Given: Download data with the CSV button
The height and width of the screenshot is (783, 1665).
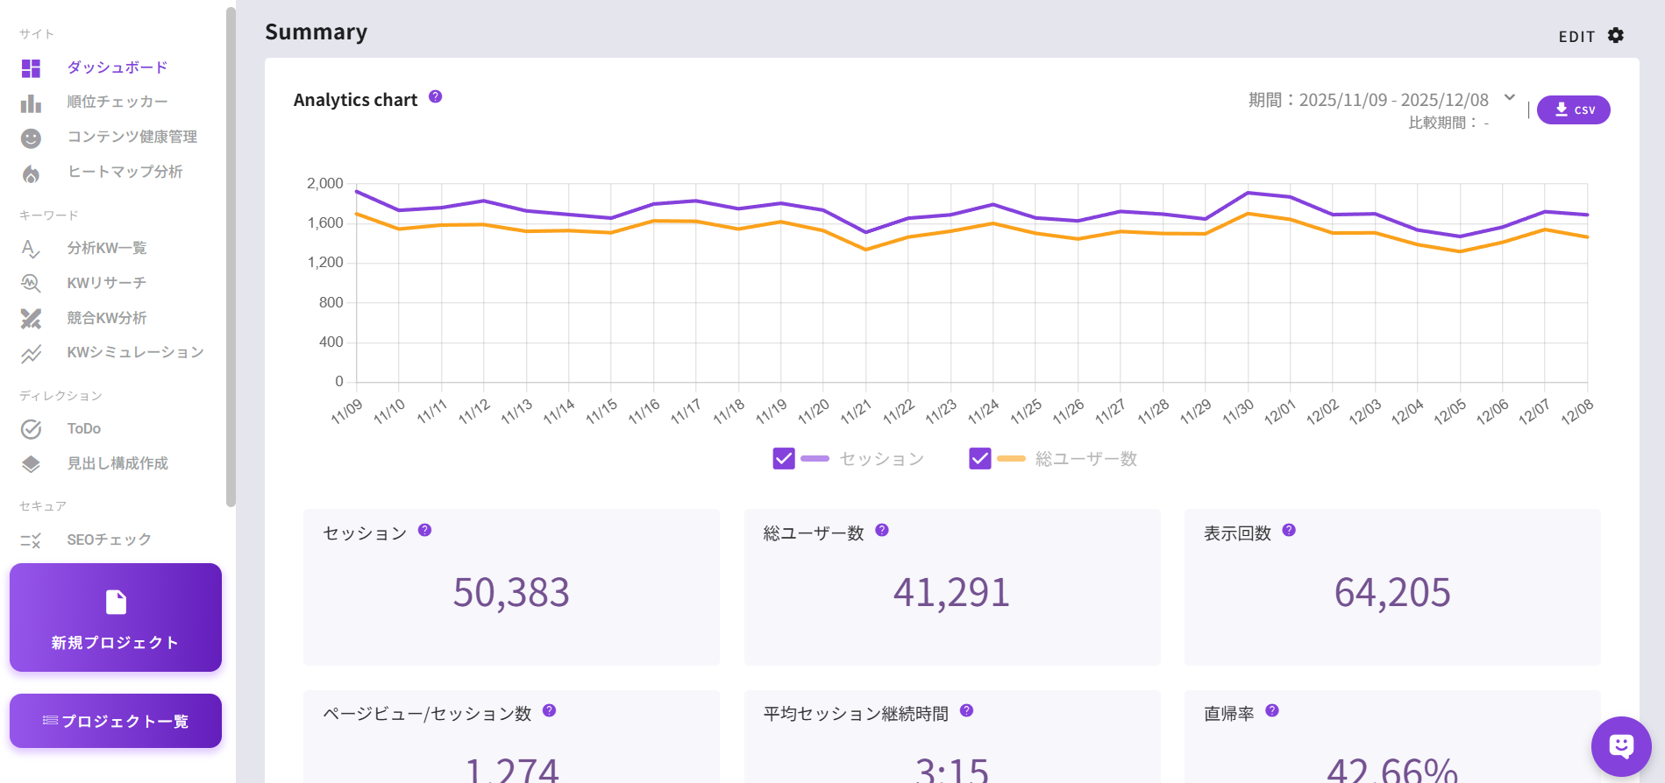Looking at the screenshot, I should (1573, 109).
